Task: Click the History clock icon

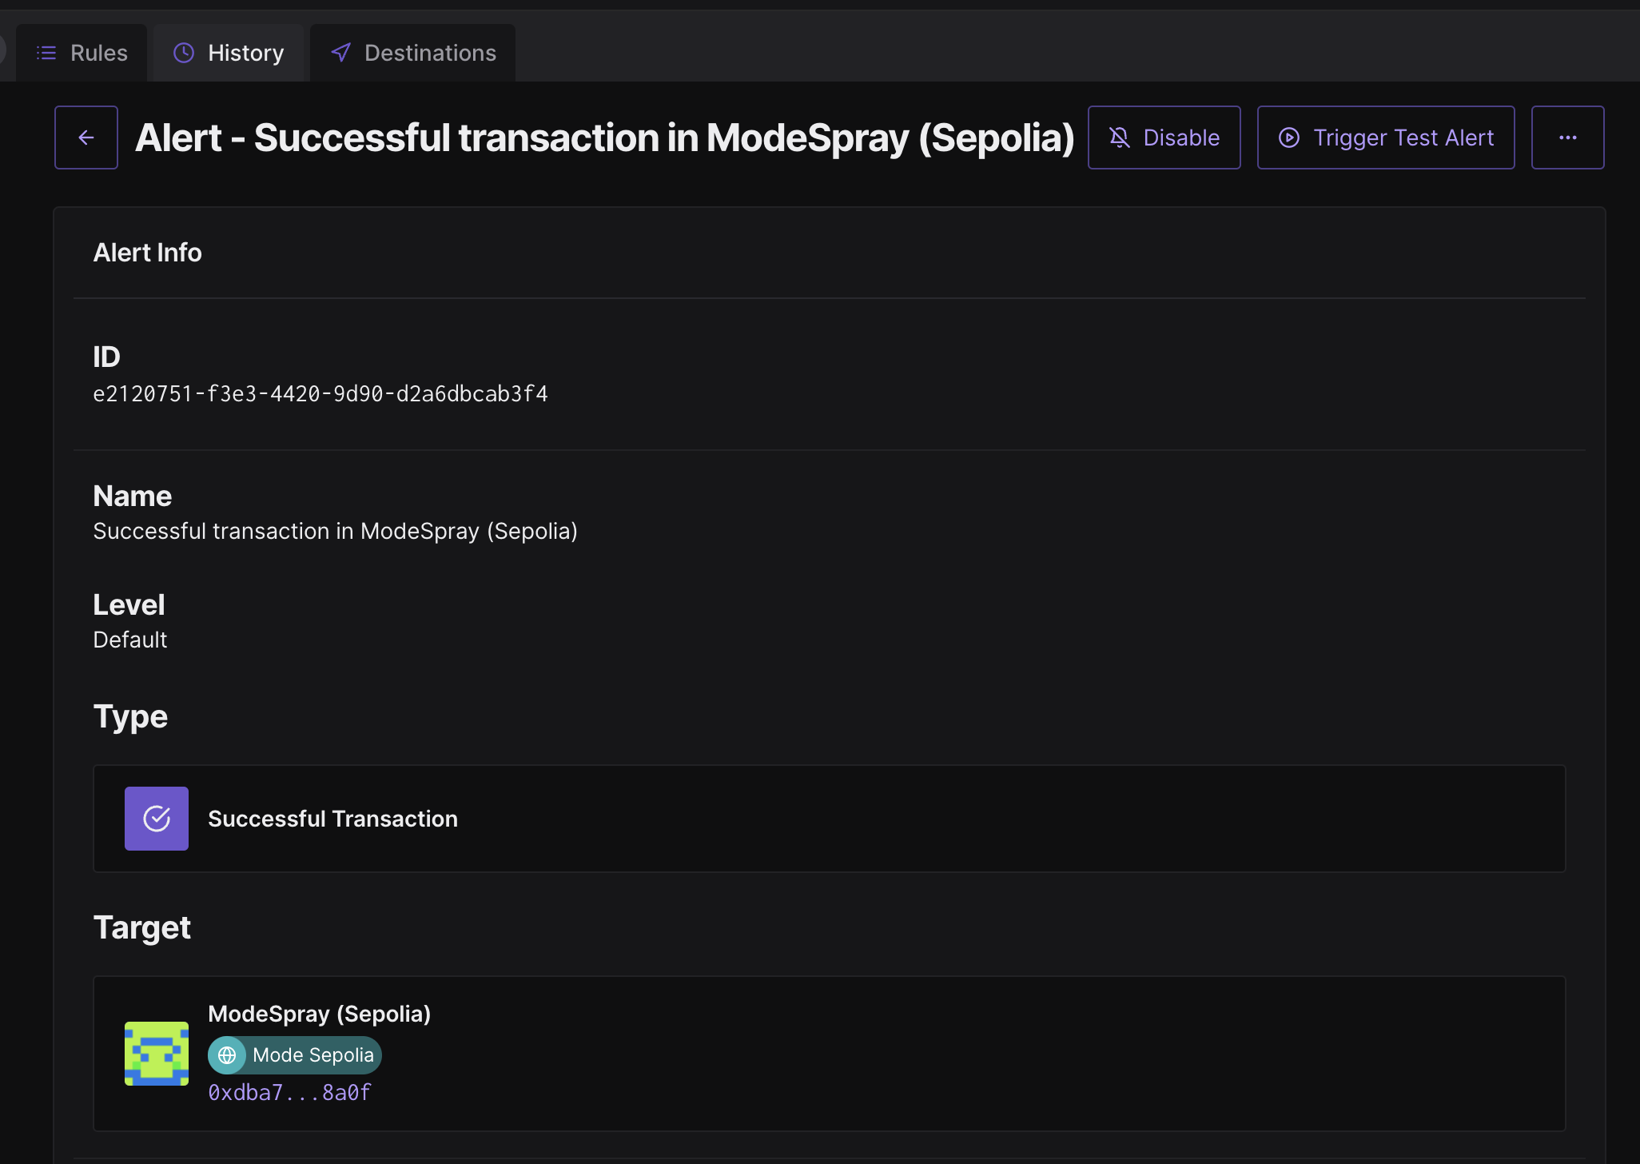Action: [184, 53]
